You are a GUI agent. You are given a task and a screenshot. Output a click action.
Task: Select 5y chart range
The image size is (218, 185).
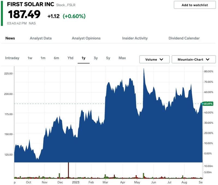pos(108,58)
